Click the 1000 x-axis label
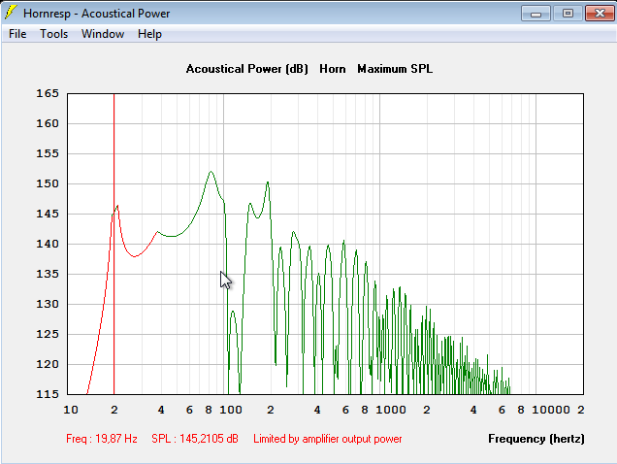The height and width of the screenshot is (464, 617). point(390,410)
